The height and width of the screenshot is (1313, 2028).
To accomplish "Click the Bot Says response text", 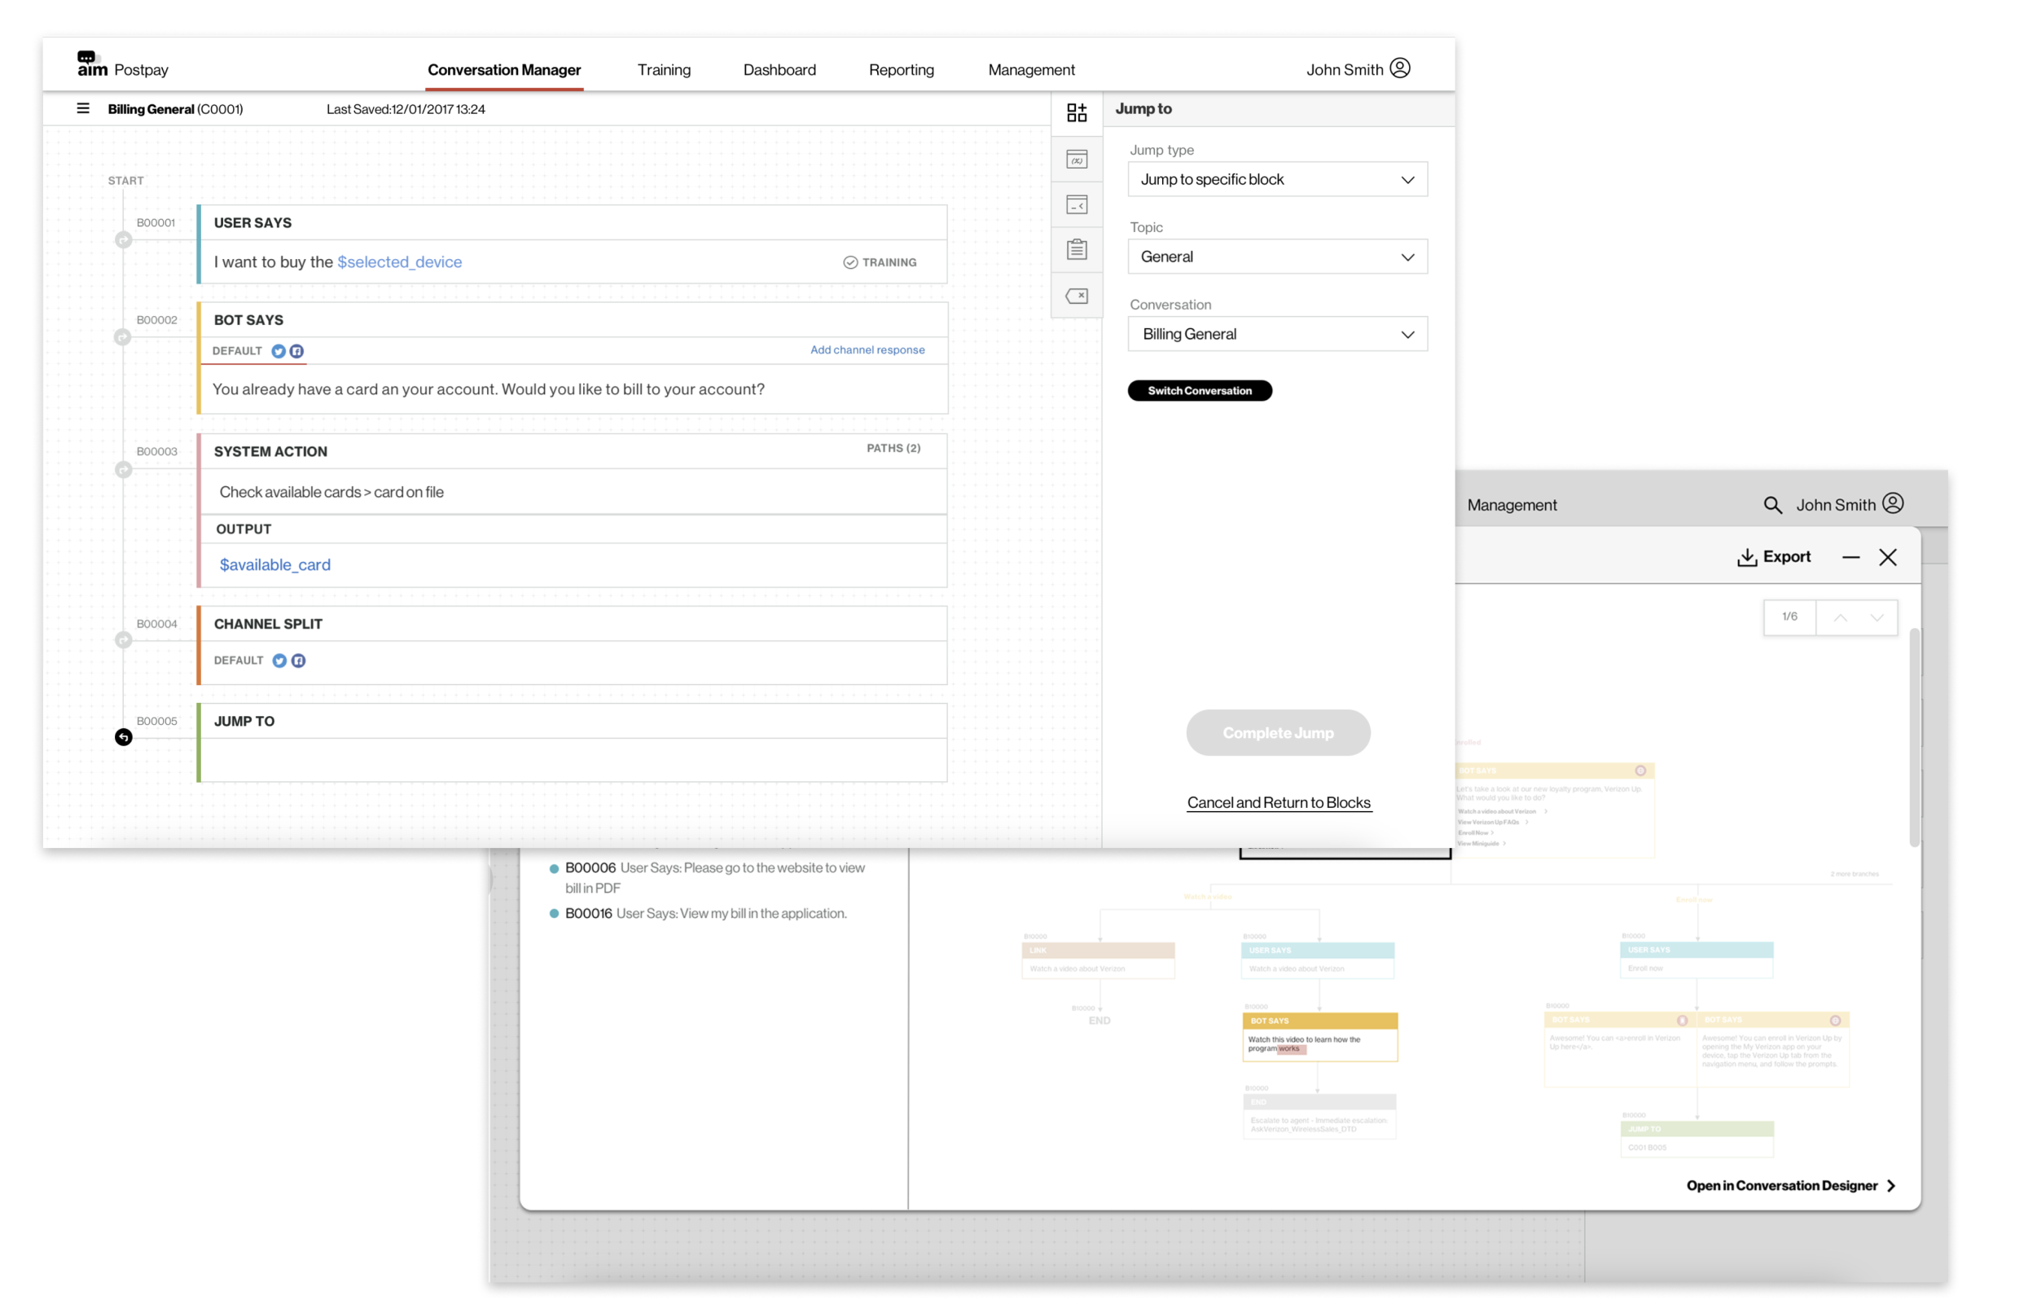I will [x=488, y=389].
